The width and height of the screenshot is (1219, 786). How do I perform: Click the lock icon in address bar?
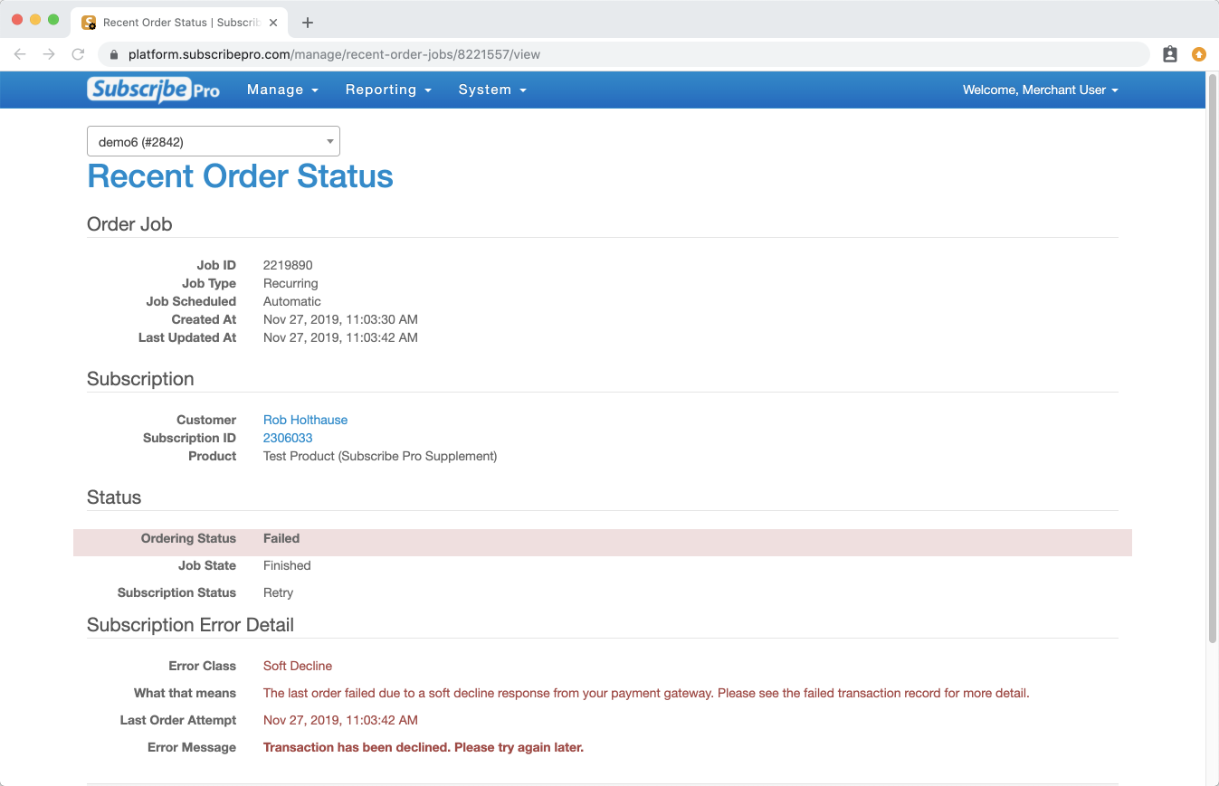pos(114,54)
